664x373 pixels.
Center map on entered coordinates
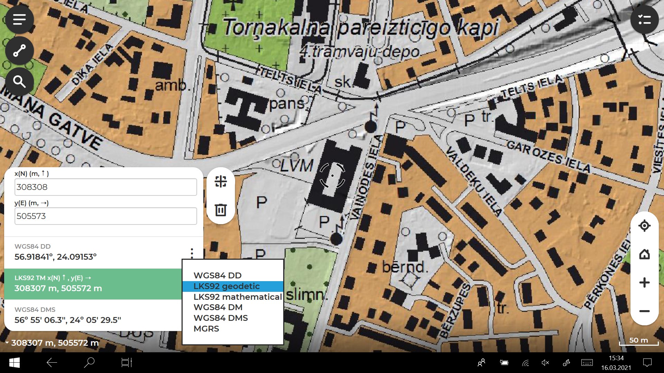tap(221, 181)
